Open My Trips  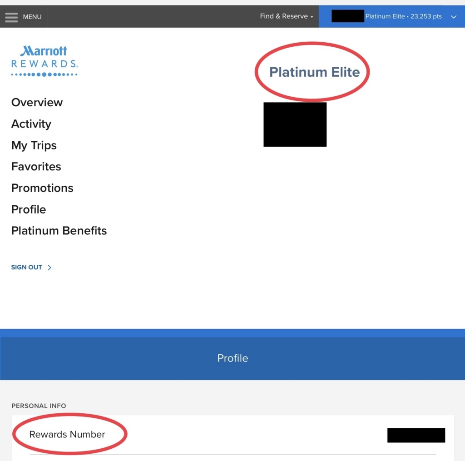34,145
